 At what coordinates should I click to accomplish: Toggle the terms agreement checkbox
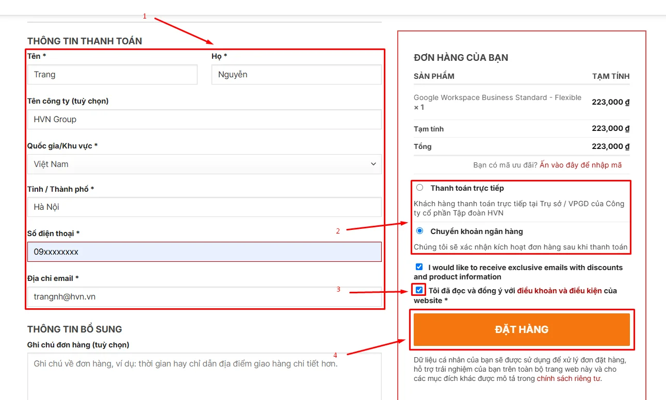point(419,290)
